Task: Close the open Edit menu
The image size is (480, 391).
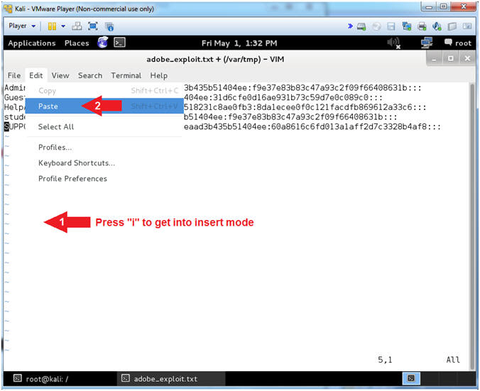Action: point(36,75)
